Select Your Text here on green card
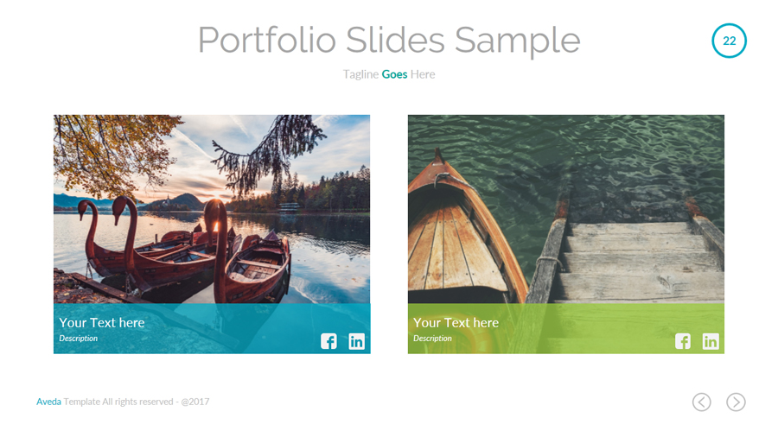 tap(456, 322)
